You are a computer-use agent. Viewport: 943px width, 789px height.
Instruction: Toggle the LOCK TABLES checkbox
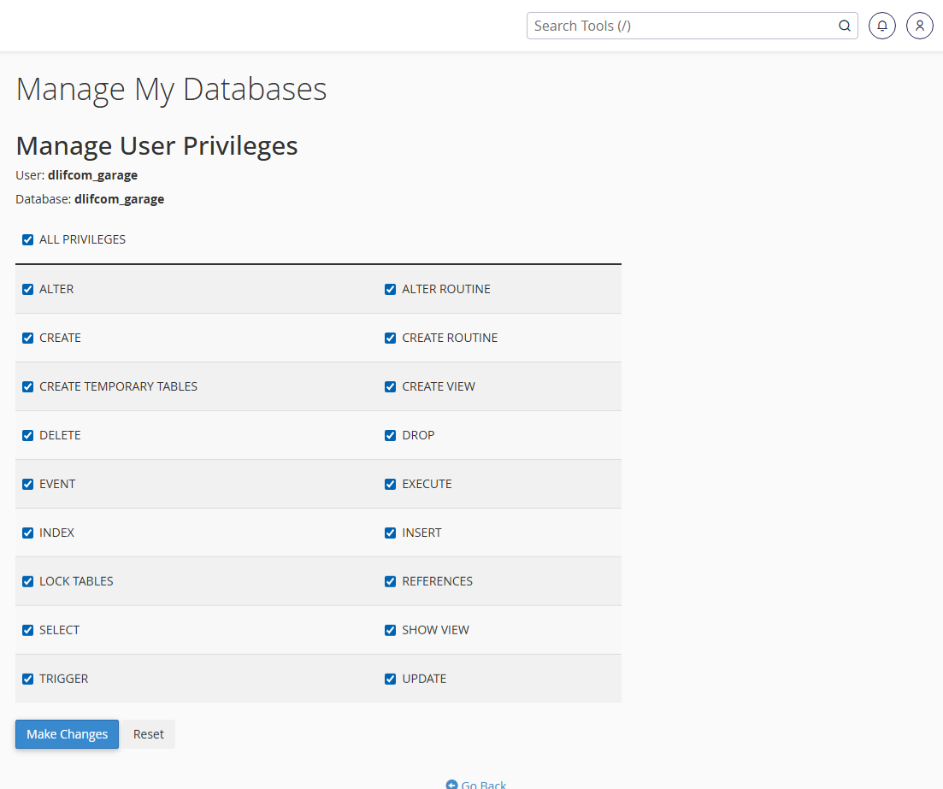(x=28, y=582)
